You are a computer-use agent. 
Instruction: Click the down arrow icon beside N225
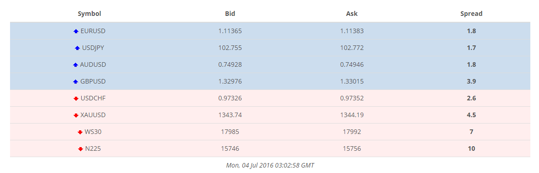coord(80,149)
